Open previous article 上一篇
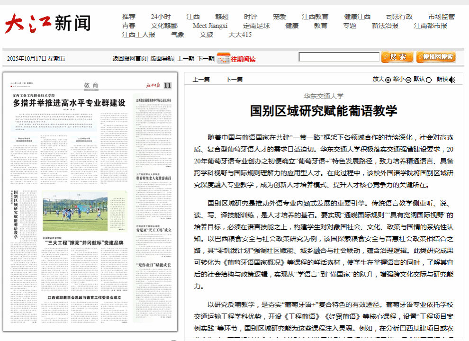 click(x=201, y=80)
